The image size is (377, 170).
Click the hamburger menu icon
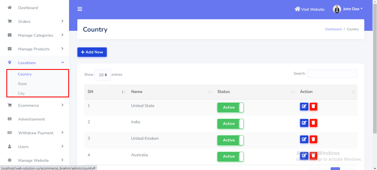click(x=80, y=9)
